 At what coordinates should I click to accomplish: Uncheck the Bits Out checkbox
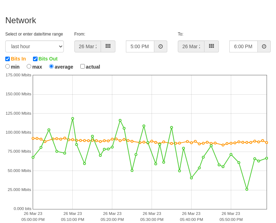click(35, 59)
